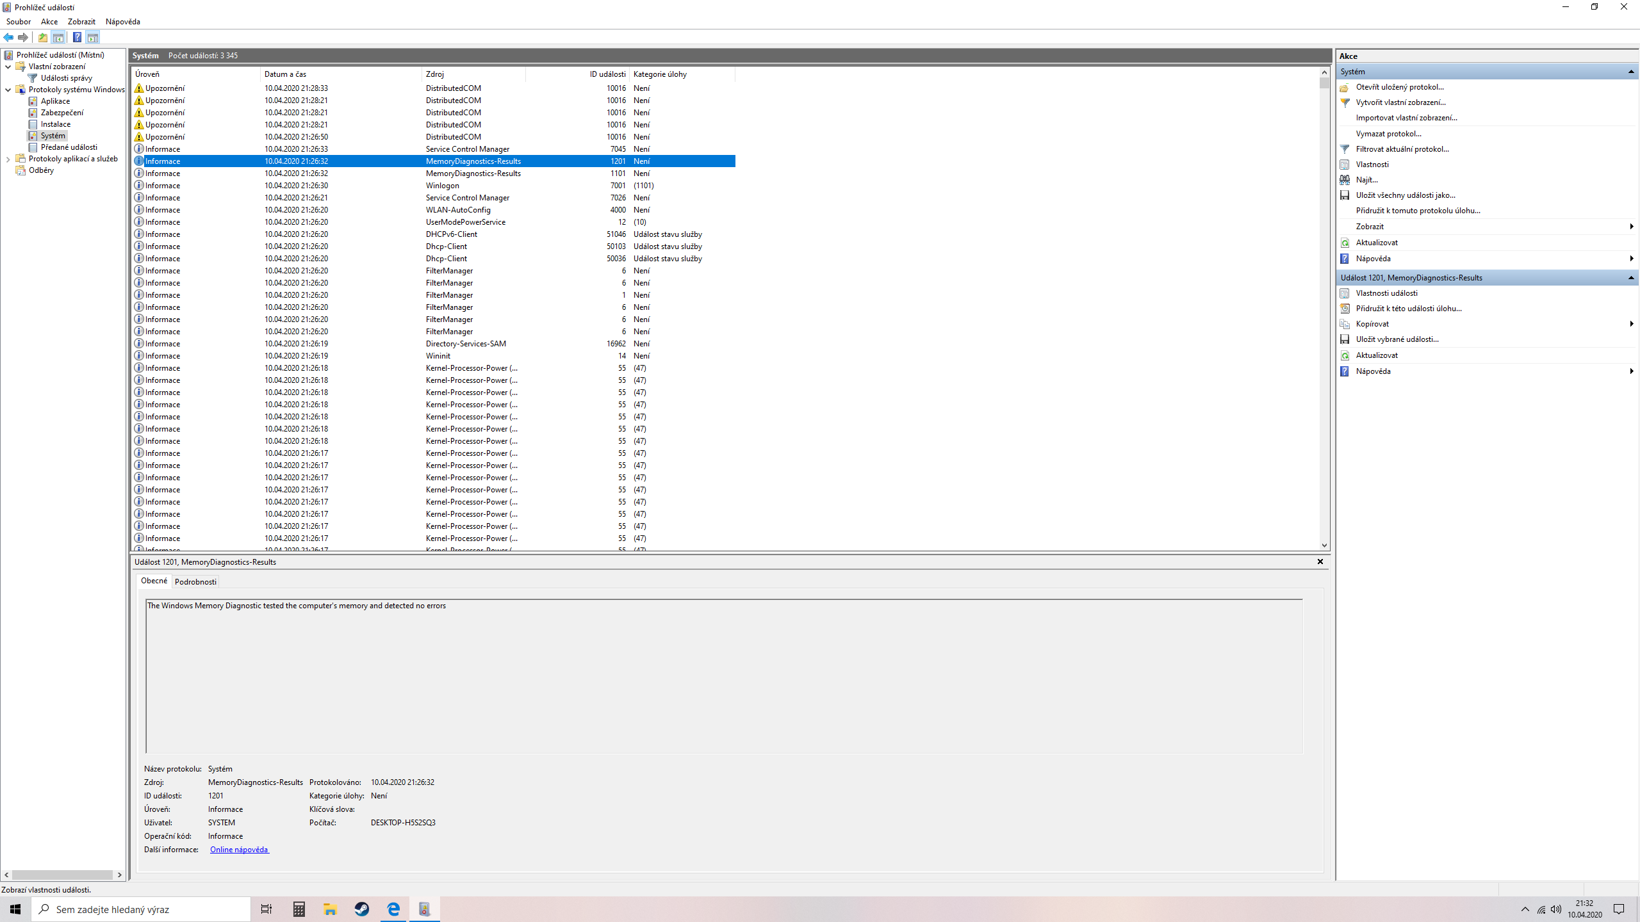Click the Back arrow toolbar icon
This screenshot has height=922, width=1640.
click(x=9, y=37)
